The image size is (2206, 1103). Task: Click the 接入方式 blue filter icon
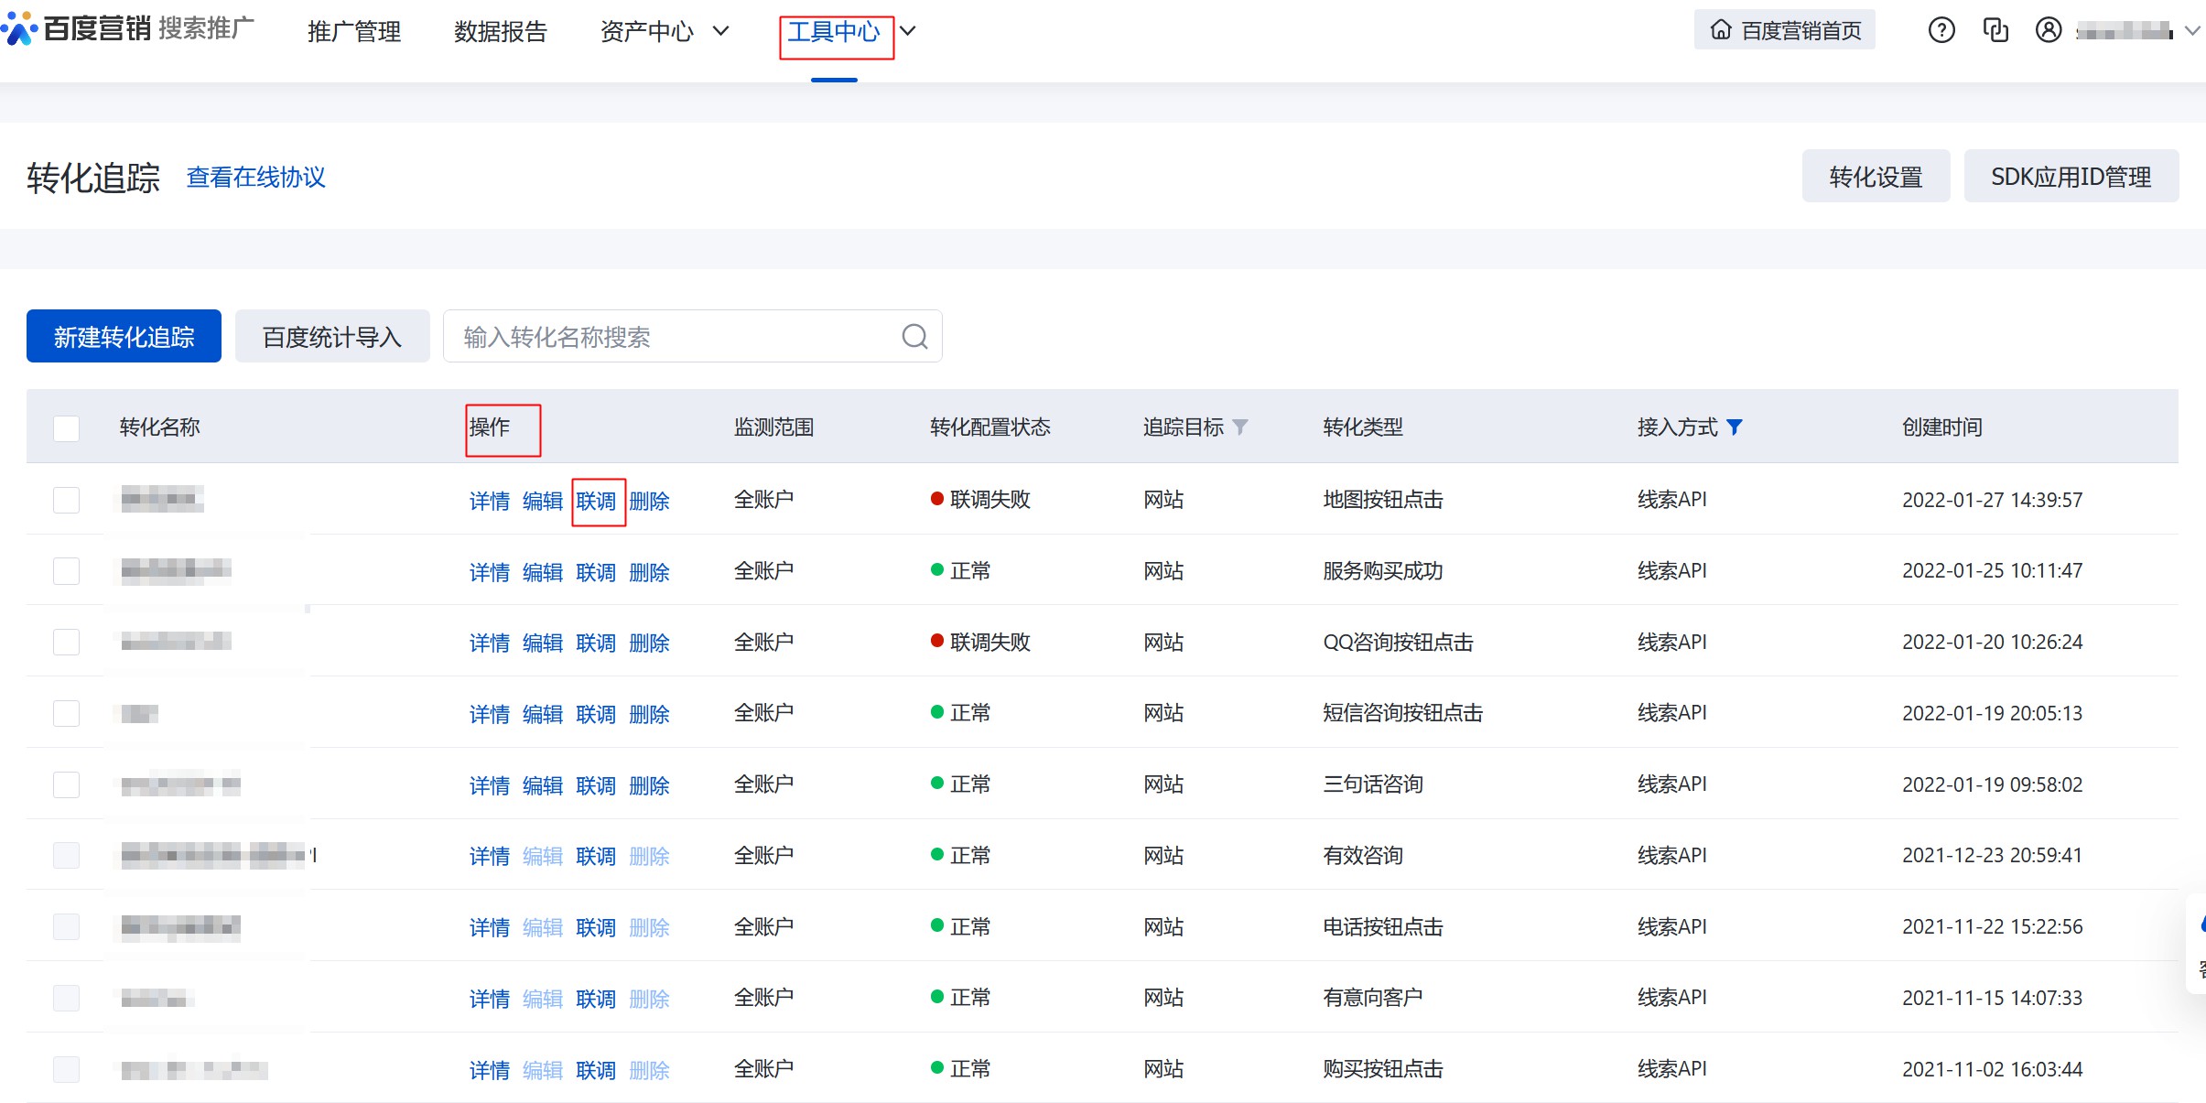[x=1735, y=427]
